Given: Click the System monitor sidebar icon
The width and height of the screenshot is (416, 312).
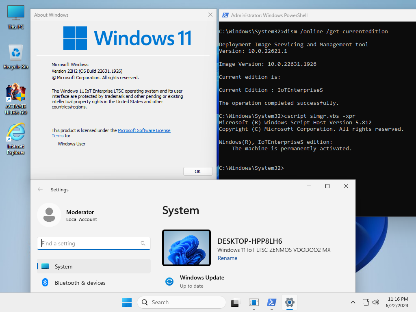Looking at the screenshot, I should click(x=45, y=266).
